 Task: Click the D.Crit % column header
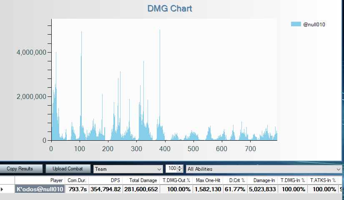(x=235, y=180)
